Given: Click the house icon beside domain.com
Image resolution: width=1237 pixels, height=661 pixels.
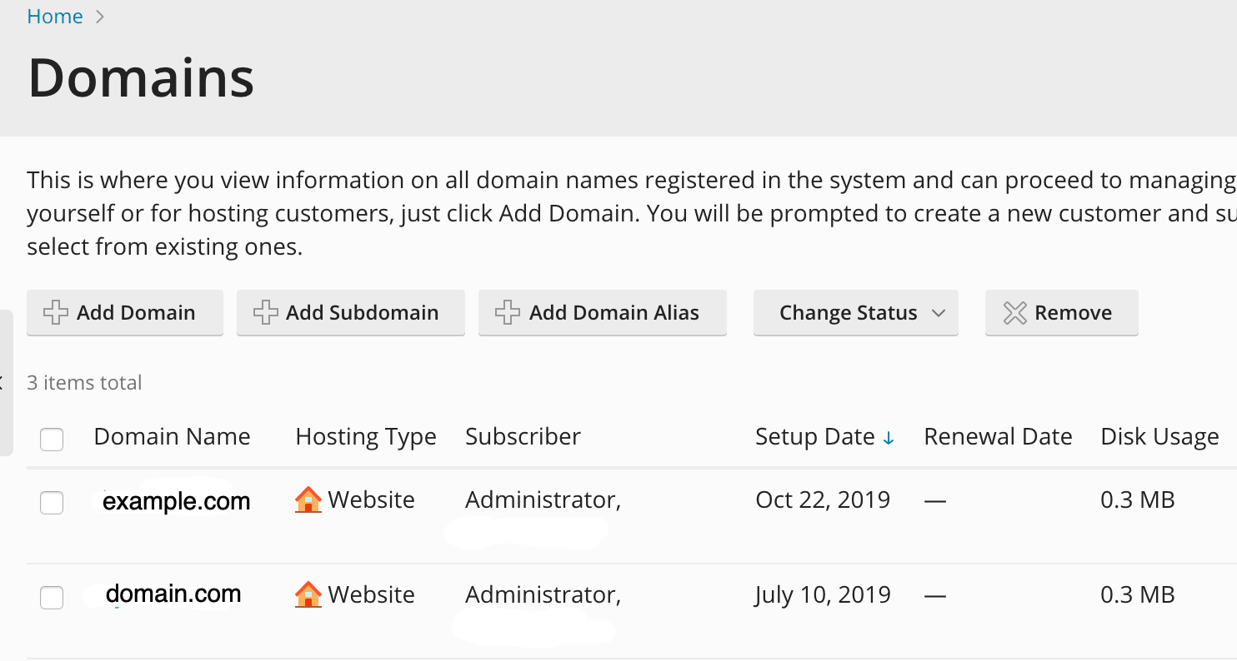Looking at the screenshot, I should pos(308,594).
